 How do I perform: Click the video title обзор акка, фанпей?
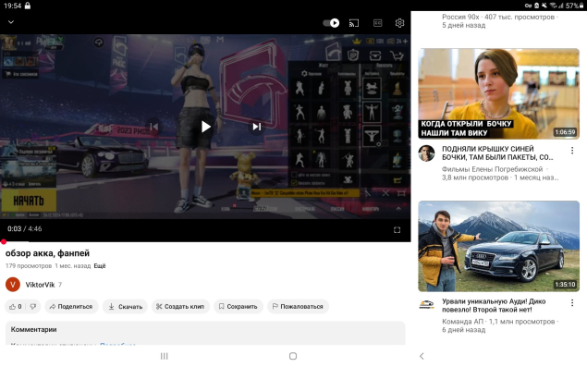click(47, 253)
